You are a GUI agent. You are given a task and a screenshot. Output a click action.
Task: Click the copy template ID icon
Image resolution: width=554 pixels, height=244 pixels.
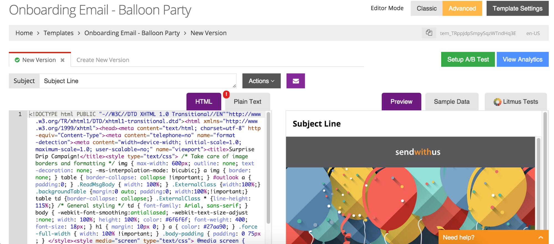pos(429,33)
